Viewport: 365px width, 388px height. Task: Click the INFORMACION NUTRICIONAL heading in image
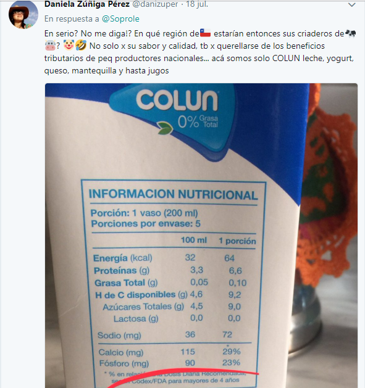(173, 194)
